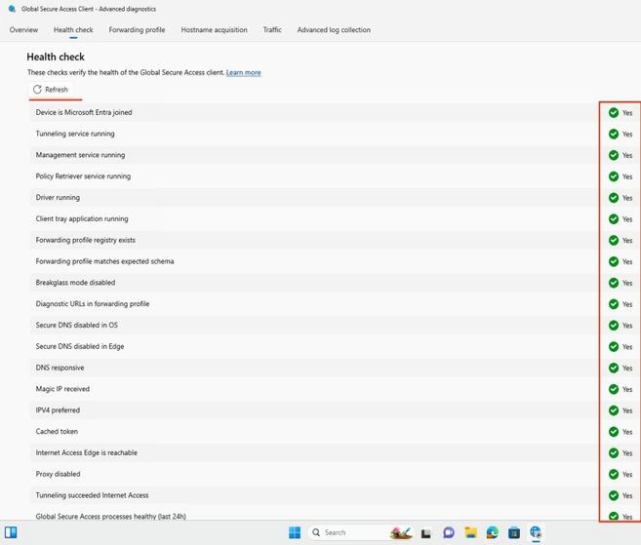Viewport: 641px width, 545px height.
Task: Click green check for Client tray application running
Action: pyautogui.click(x=614, y=219)
